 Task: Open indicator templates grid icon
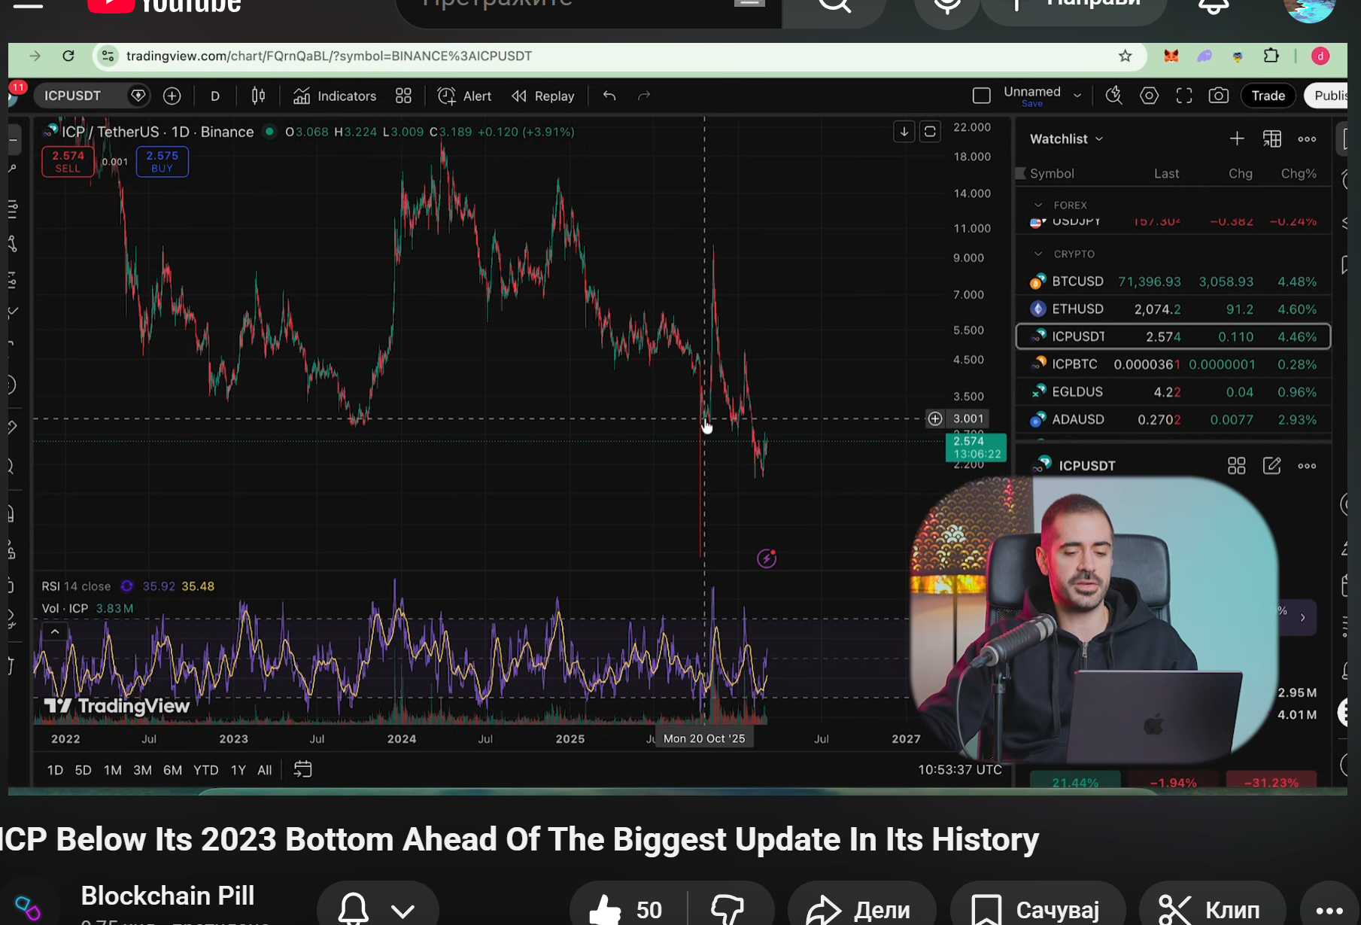coord(404,96)
